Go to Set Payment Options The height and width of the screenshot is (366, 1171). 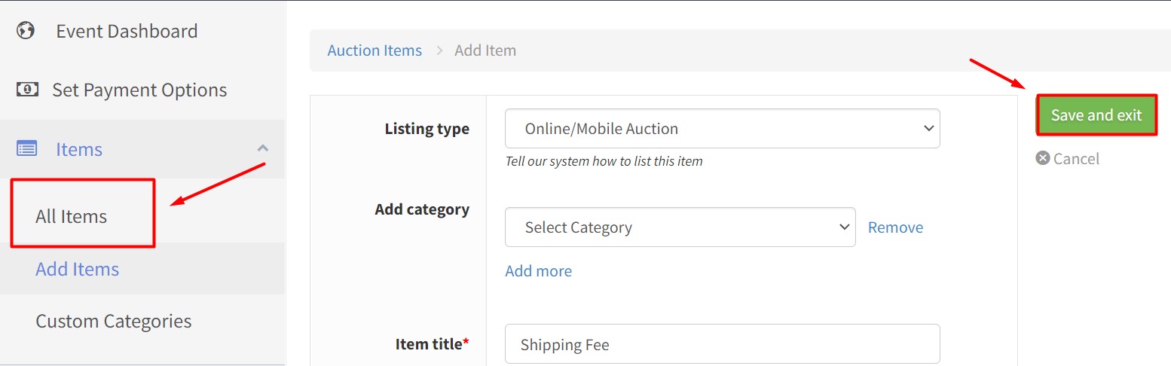[x=139, y=90]
